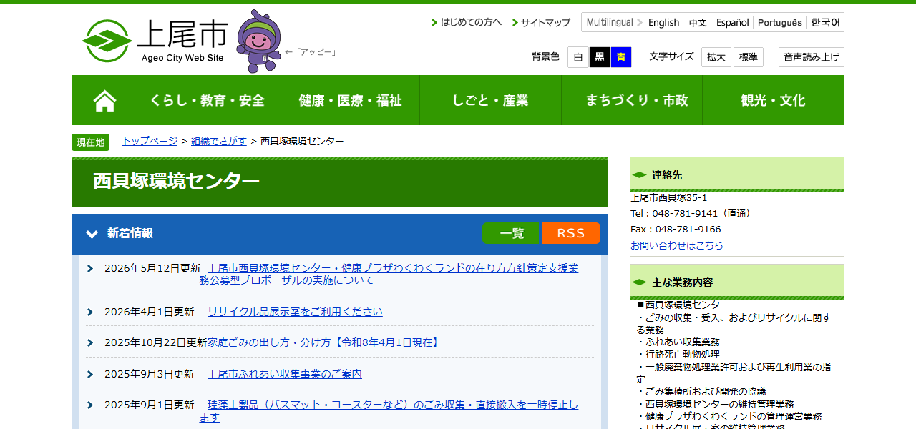The width and height of the screenshot is (916, 429).
Task: Follow 組織でさがす breadcrumb link
Action: [219, 141]
